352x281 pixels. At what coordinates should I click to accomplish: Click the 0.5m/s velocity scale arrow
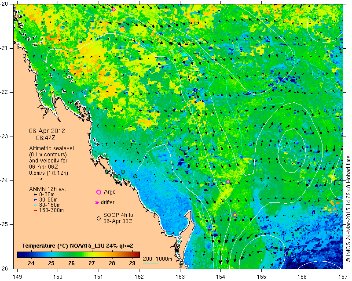(x=39, y=179)
